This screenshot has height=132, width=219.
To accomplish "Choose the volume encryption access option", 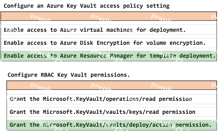I will pos(109,43).
